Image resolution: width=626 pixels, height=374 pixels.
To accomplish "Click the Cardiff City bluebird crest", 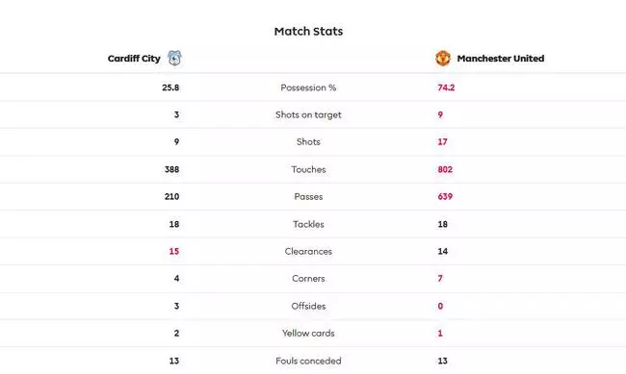I will coord(174,59).
